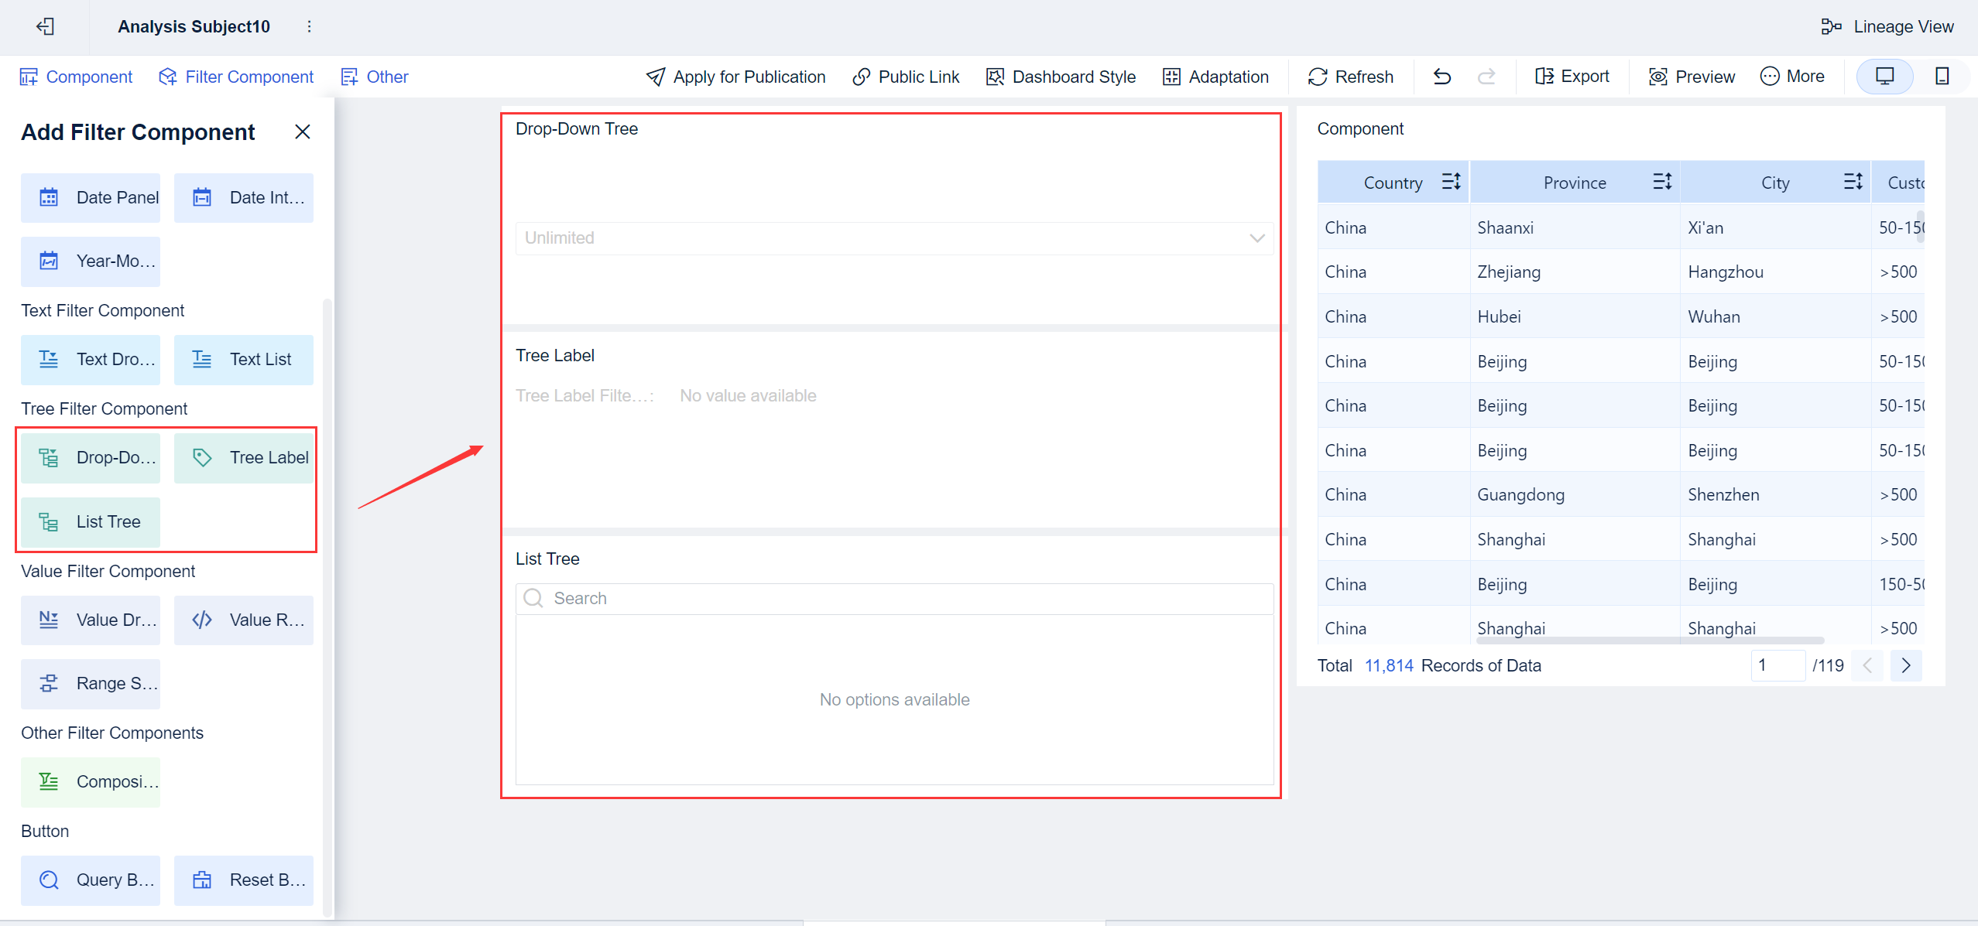Open the Filter Component tab
Screen dimensions: 1978x926
coord(236,77)
